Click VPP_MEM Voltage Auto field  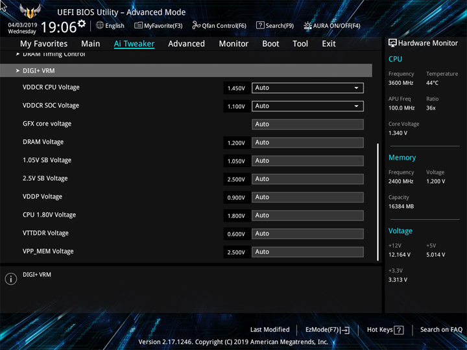click(x=307, y=251)
